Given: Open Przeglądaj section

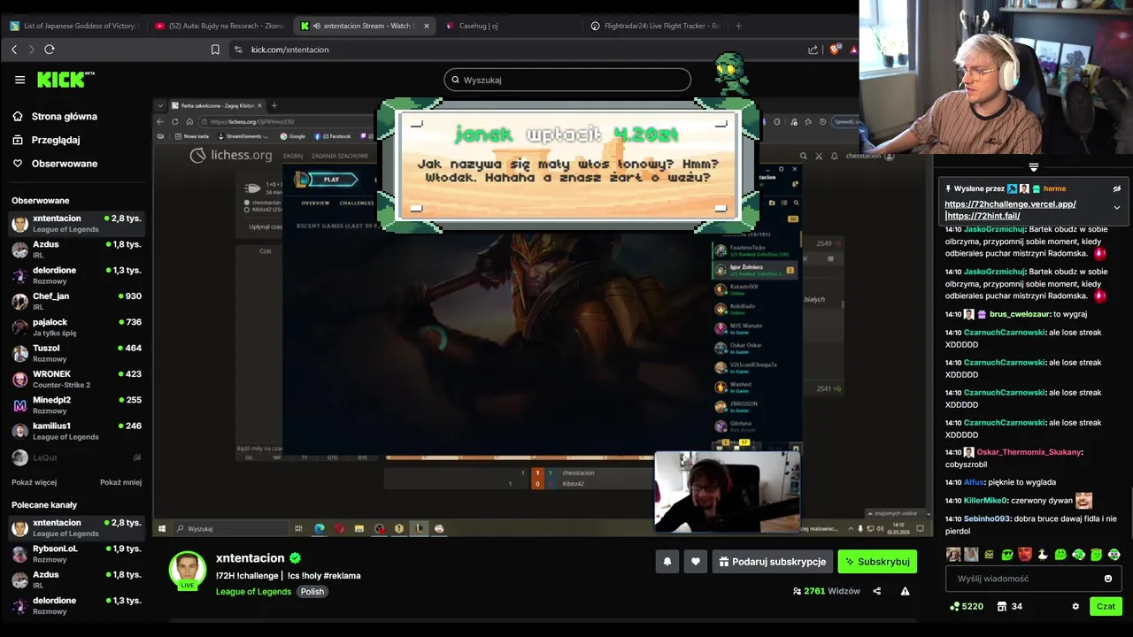Looking at the screenshot, I should [x=47, y=140].
